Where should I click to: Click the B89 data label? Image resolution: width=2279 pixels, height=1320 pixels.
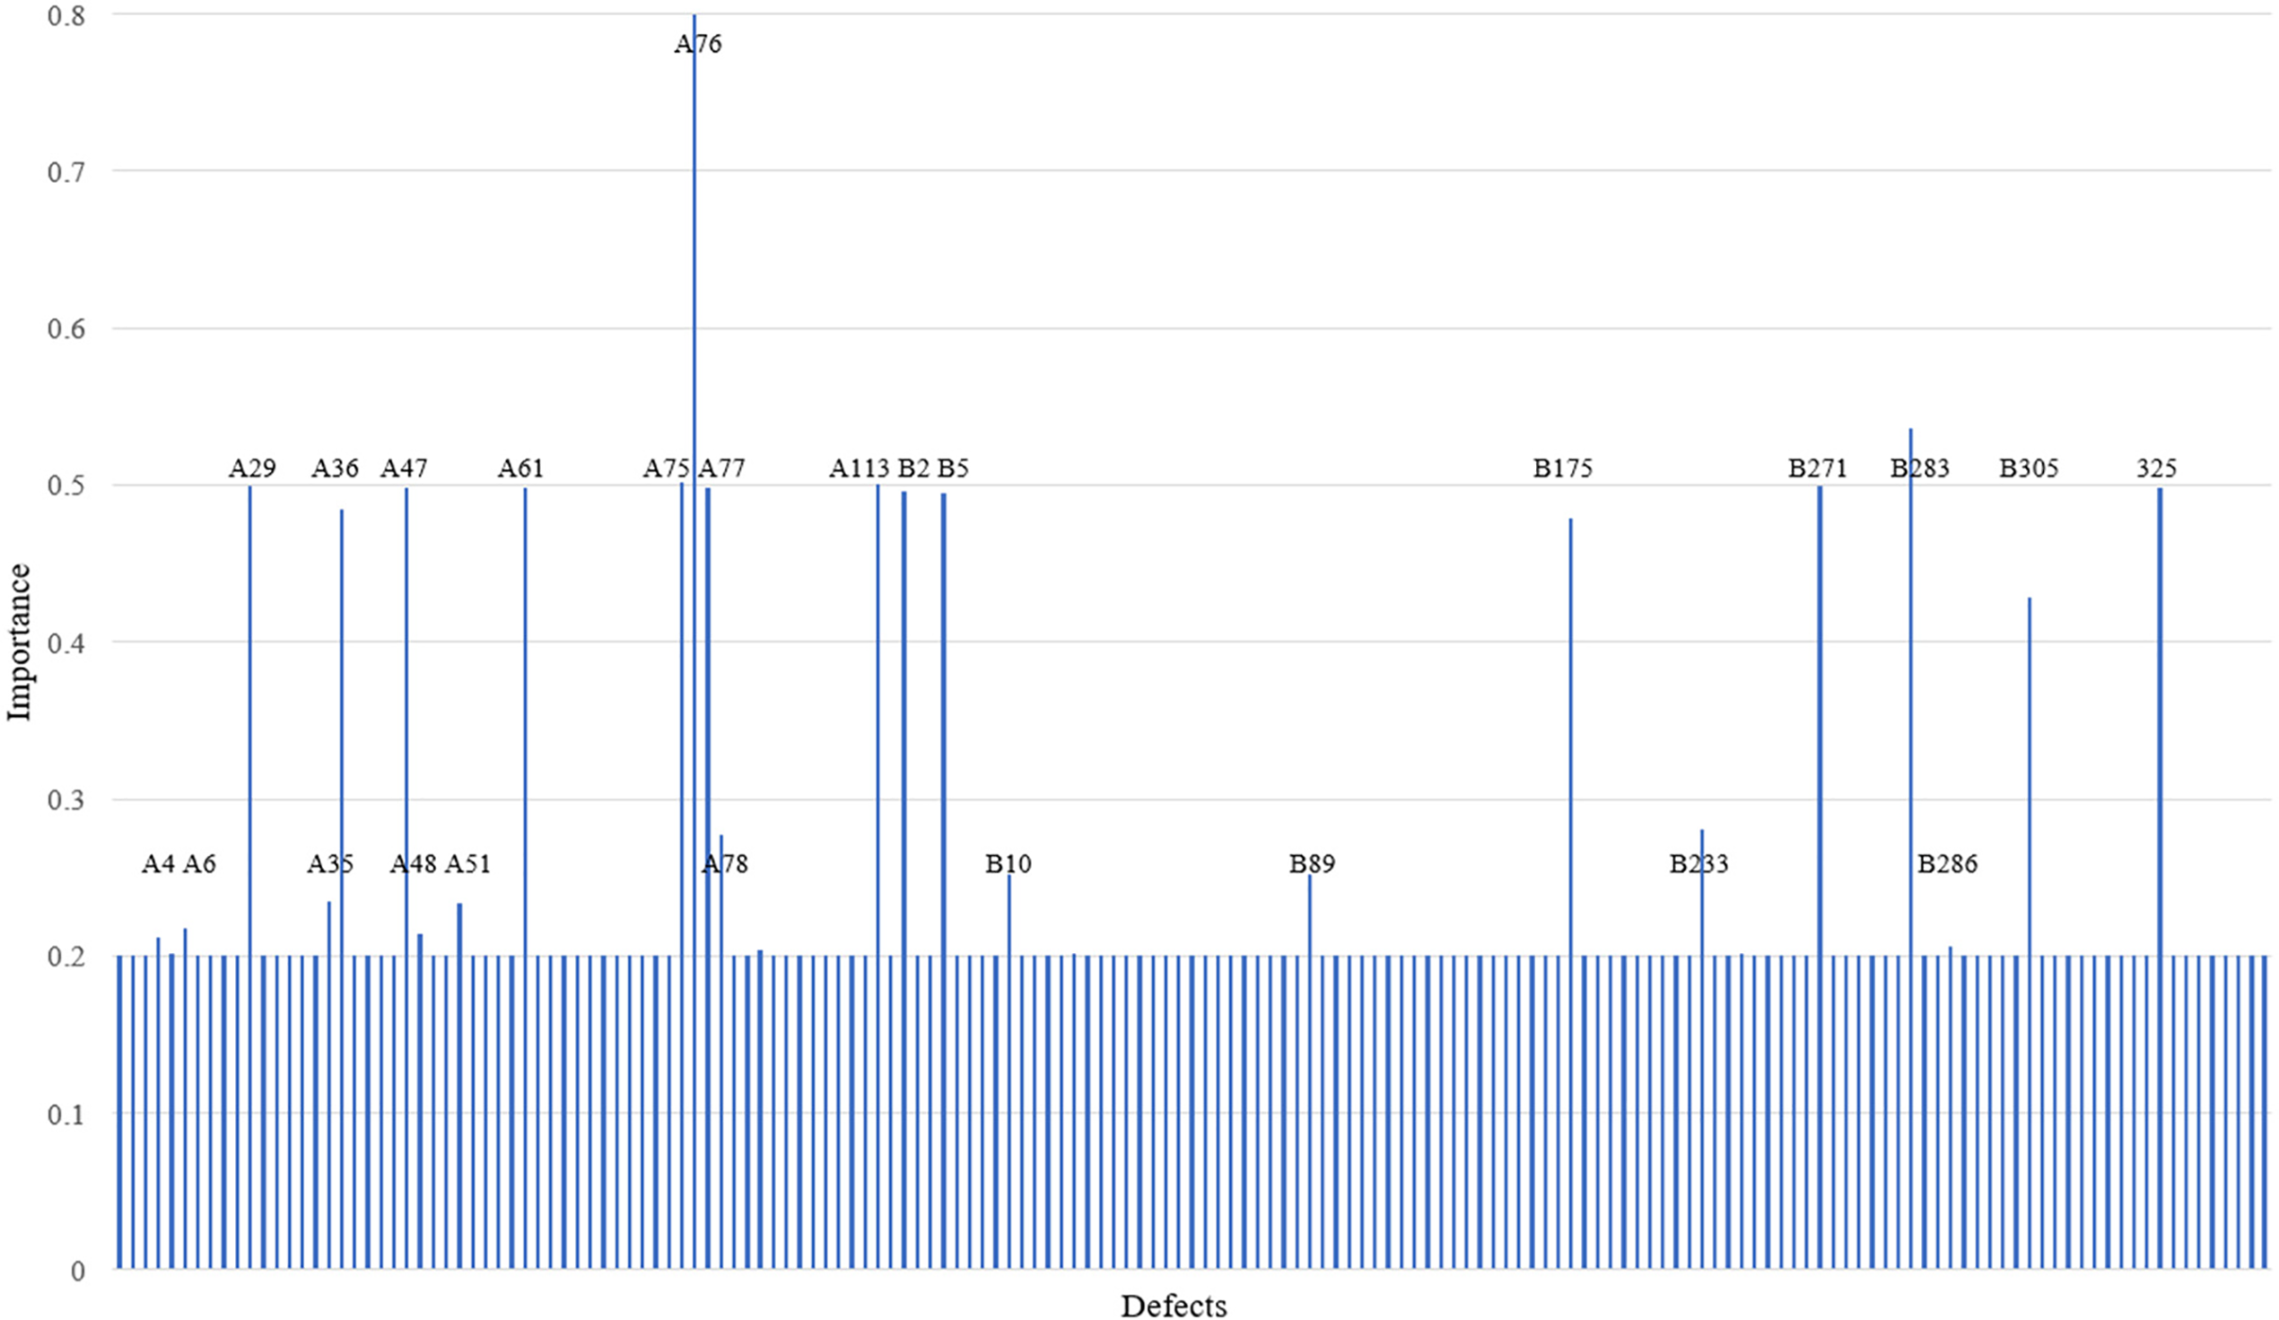[x=1312, y=864]
